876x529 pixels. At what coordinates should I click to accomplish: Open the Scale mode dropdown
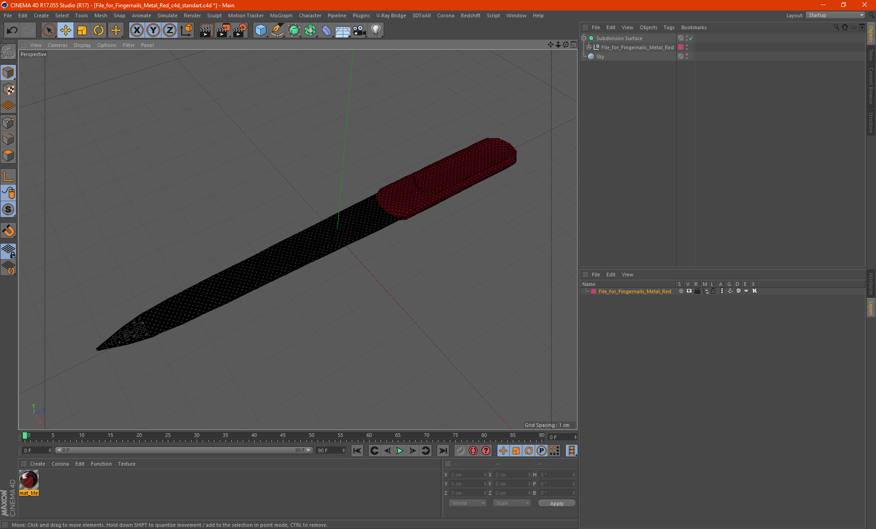(x=512, y=503)
